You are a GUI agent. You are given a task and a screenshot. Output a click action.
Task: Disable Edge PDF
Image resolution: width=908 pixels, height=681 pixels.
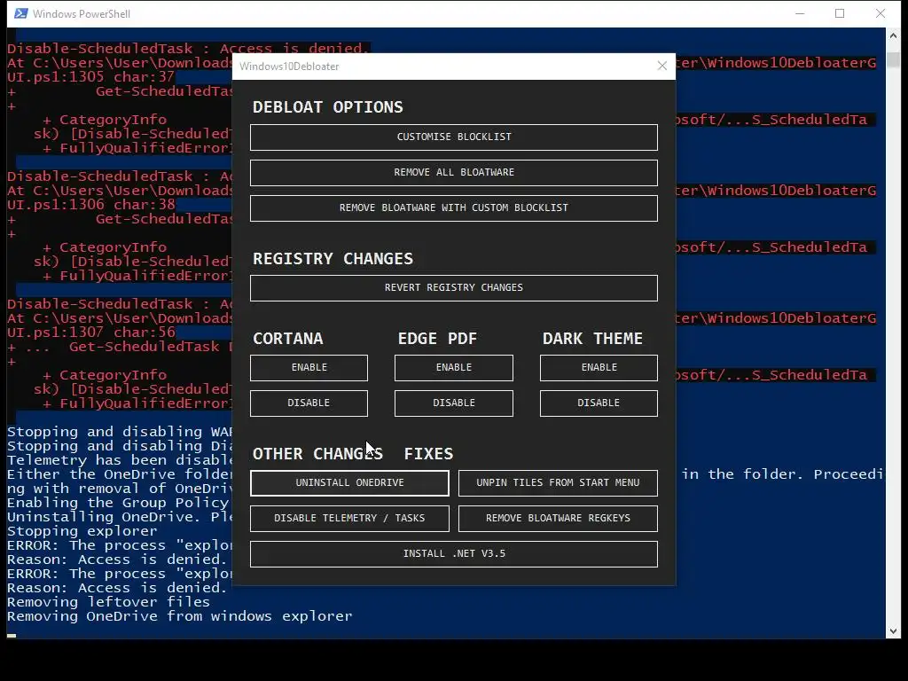453,403
